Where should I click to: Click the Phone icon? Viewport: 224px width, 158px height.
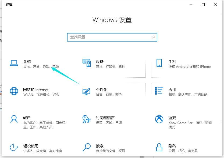pyautogui.click(x=159, y=63)
